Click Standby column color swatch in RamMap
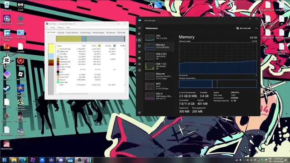290x163 pixels. click(x=115, y=46)
